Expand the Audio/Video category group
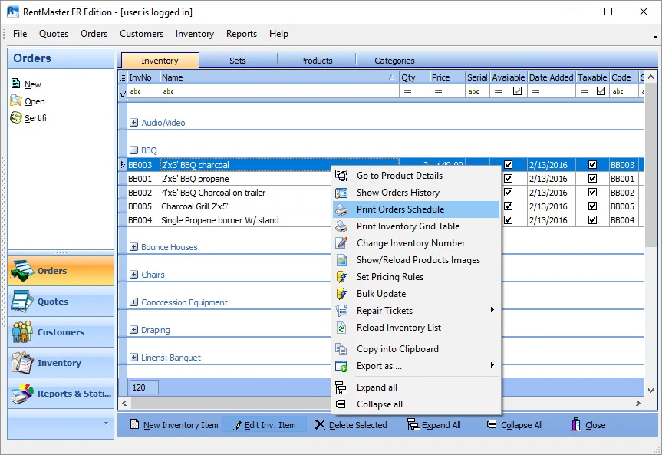Image resolution: width=662 pixels, height=455 pixels. [x=136, y=121]
